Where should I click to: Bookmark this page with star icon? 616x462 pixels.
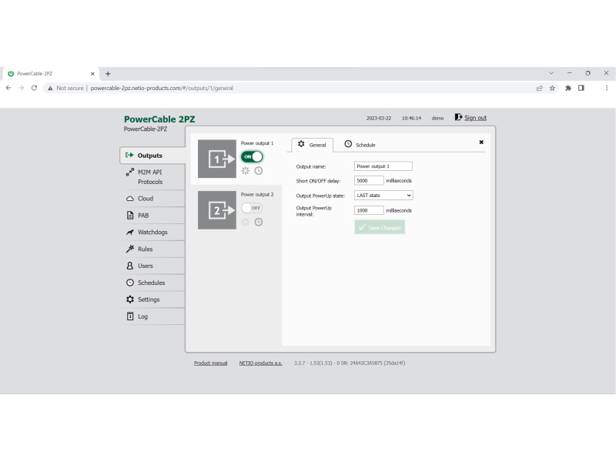pyautogui.click(x=552, y=88)
